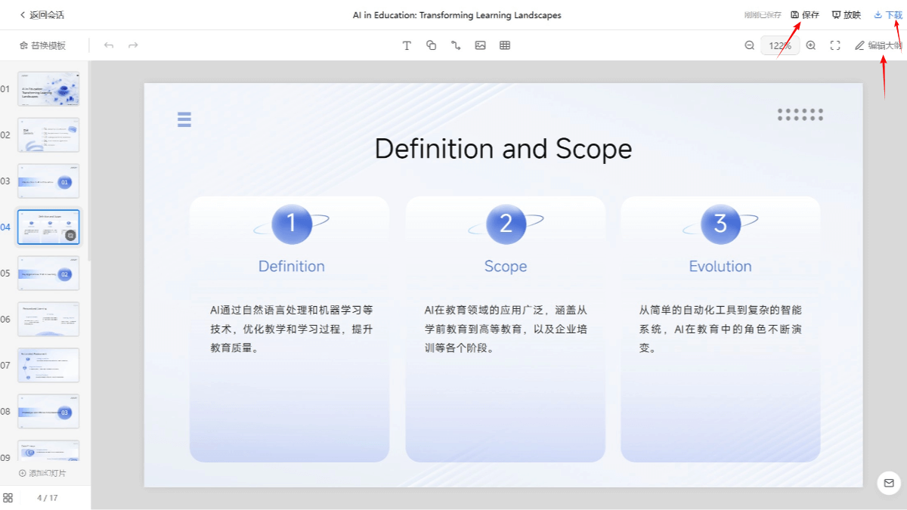The image size is (907, 510).
Task: Start slideshow with 放映
Action: pos(847,15)
